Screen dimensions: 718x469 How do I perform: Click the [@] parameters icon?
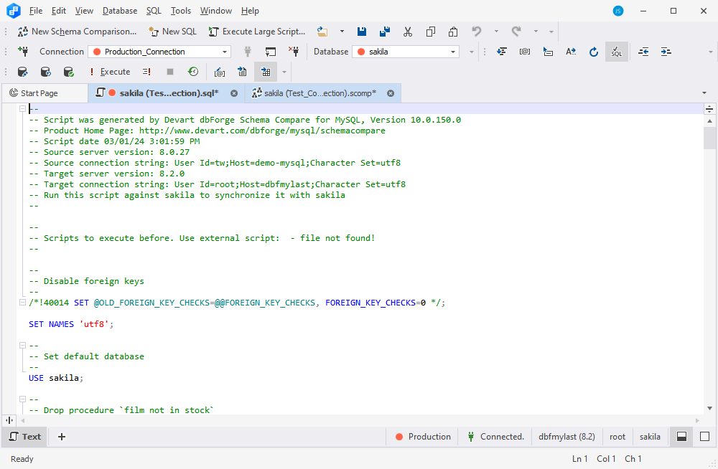pyautogui.click(x=525, y=52)
